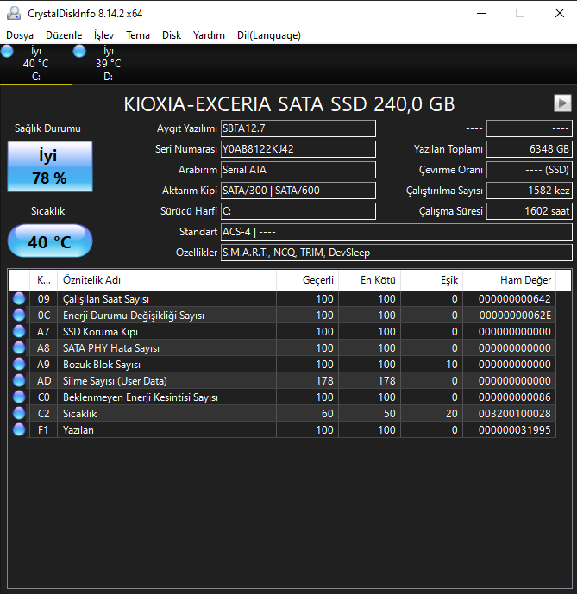Click the CrystalDiskInfo app icon in title bar

(14, 13)
